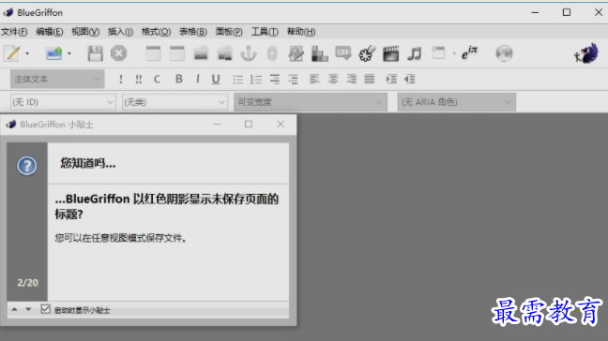
Task: Open the 格式(O) menu
Action: 156,32
